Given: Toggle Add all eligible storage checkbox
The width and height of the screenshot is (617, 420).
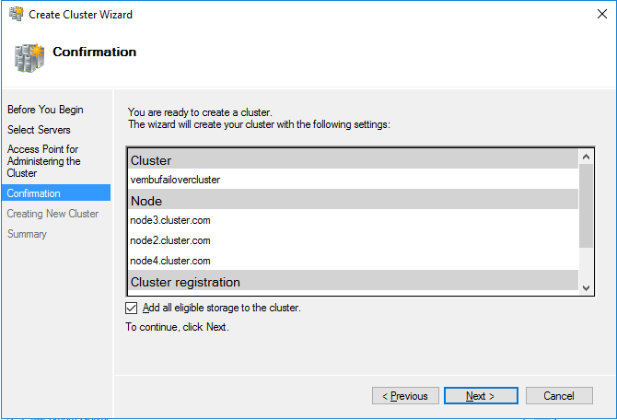Looking at the screenshot, I should pyautogui.click(x=132, y=308).
